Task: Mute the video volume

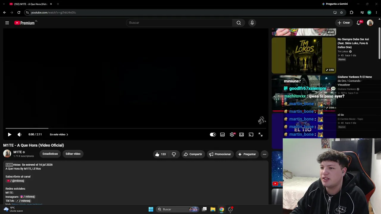Action: 19,135
